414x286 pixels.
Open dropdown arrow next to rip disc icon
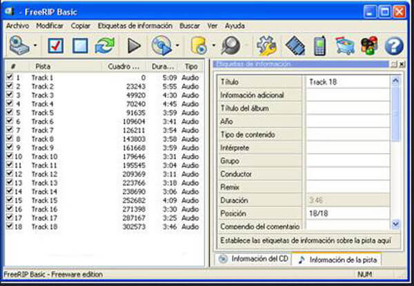[177, 45]
